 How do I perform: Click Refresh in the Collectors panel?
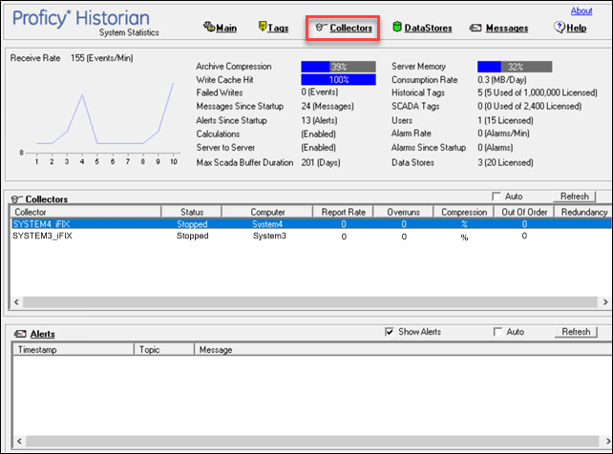click(574, 196)
